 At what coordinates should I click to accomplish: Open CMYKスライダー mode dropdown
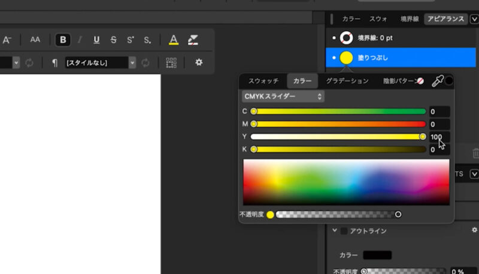(283, 97)
